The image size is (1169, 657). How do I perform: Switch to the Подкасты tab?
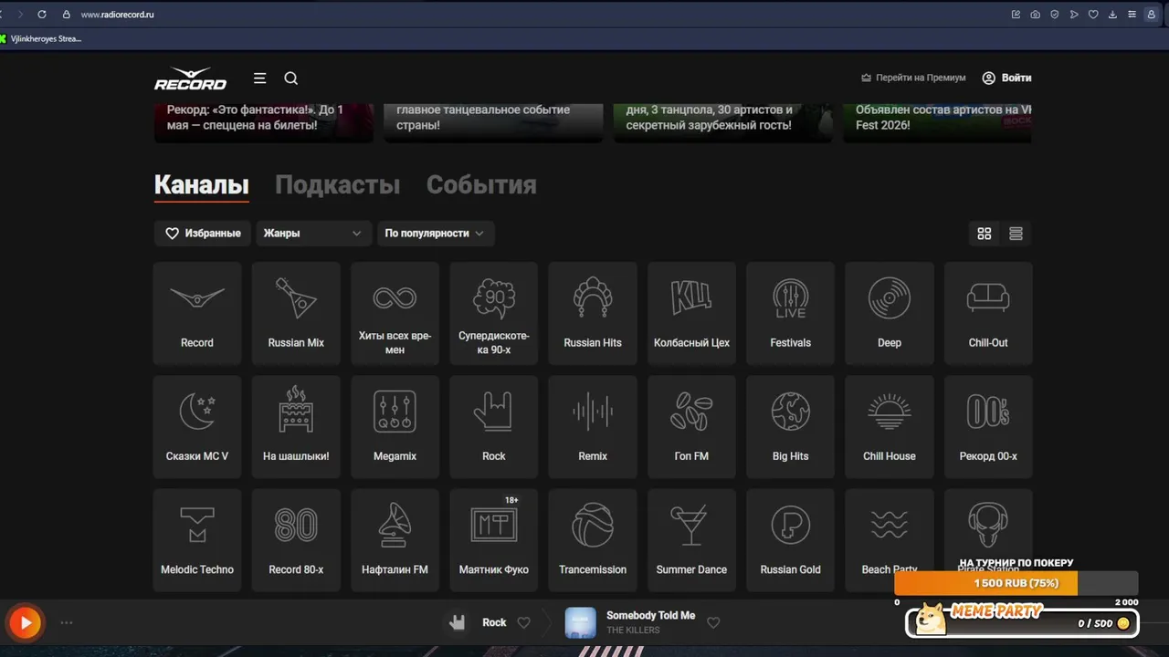337,184
